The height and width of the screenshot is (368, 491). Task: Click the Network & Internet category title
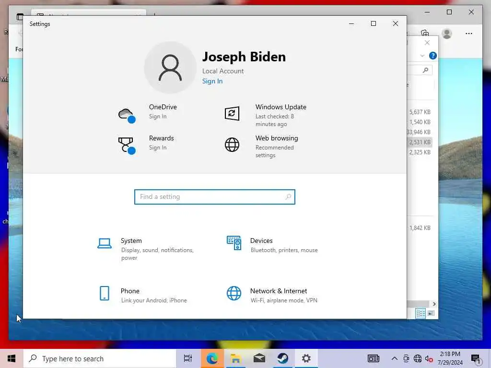pos(279,291)
